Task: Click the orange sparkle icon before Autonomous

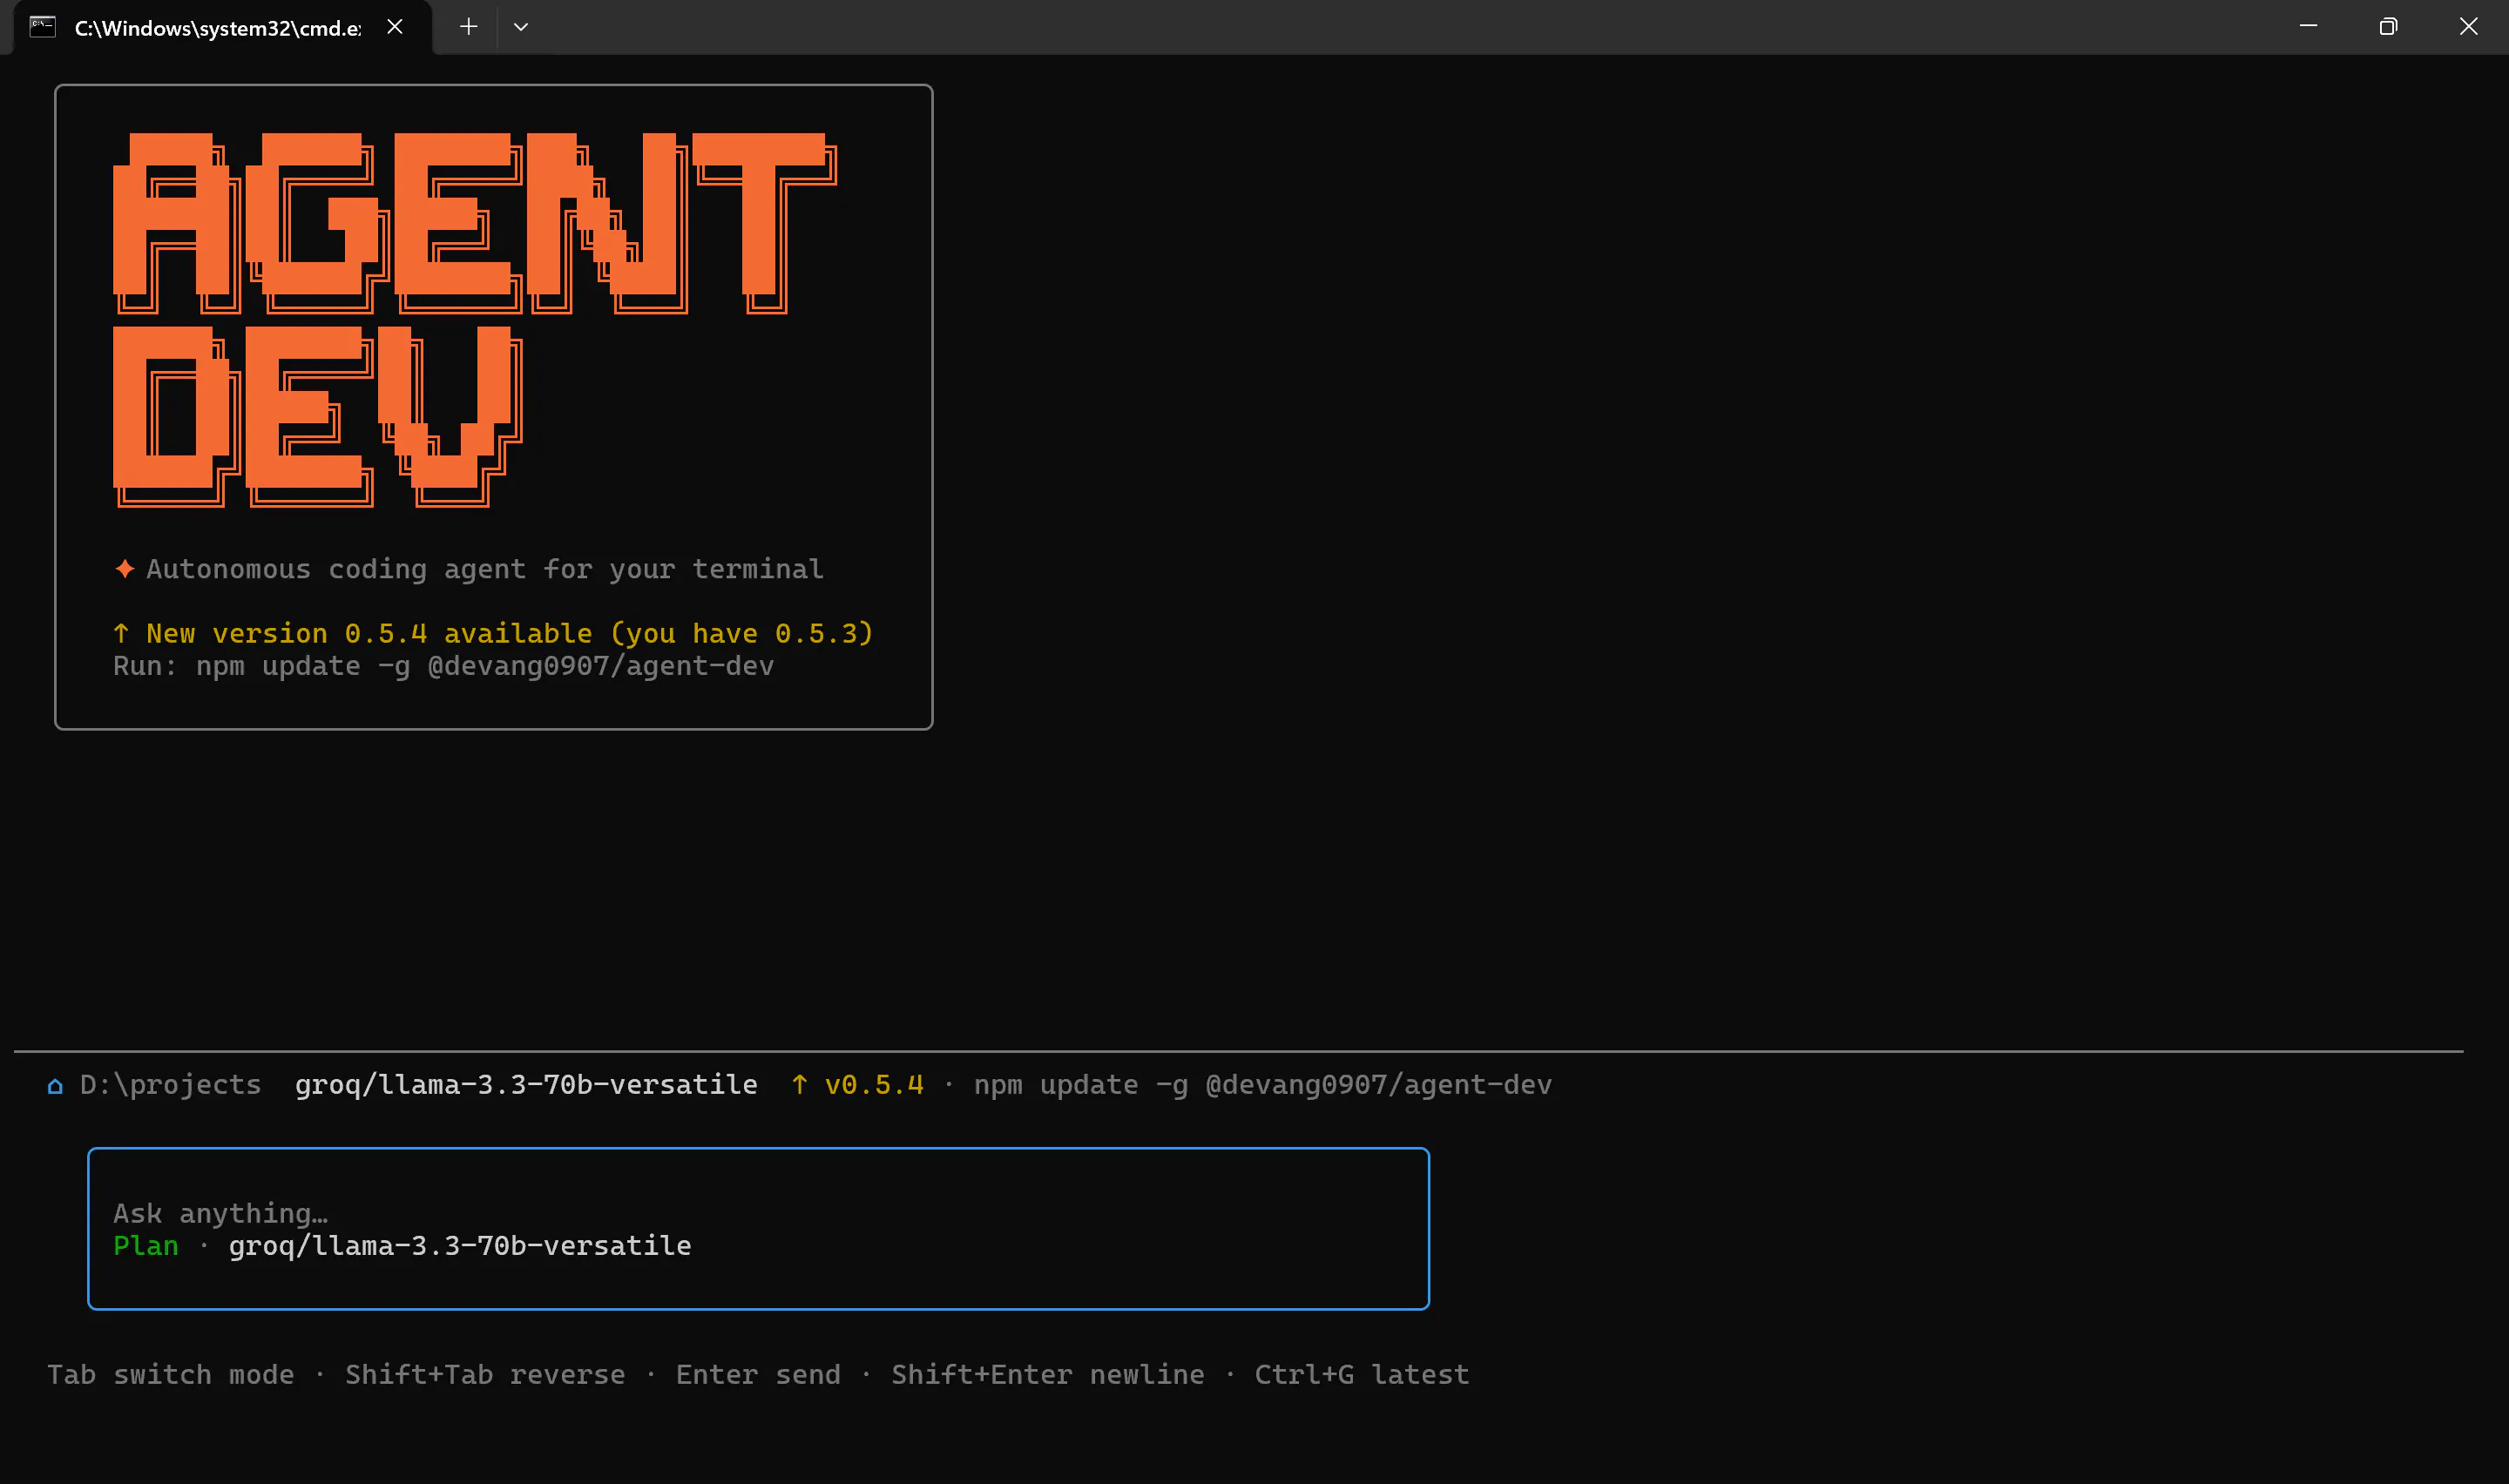Action: tap(124, 569)
